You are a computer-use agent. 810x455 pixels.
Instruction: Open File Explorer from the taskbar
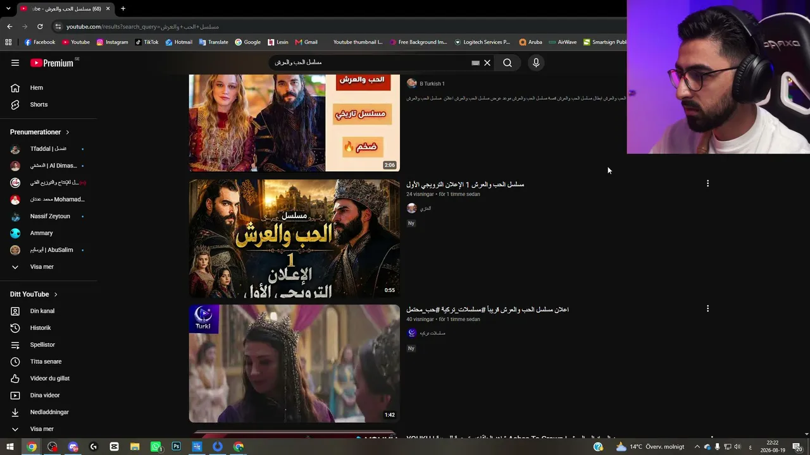point(135,447)
